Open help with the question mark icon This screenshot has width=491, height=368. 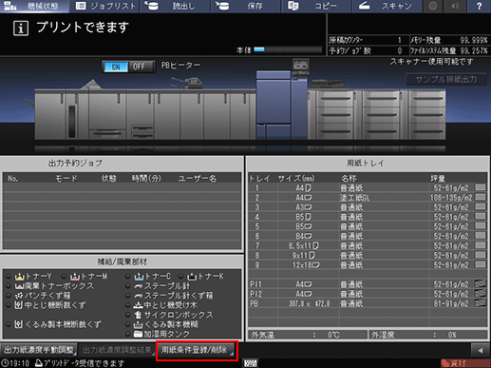pyautogui.click(x=480, y=6)
